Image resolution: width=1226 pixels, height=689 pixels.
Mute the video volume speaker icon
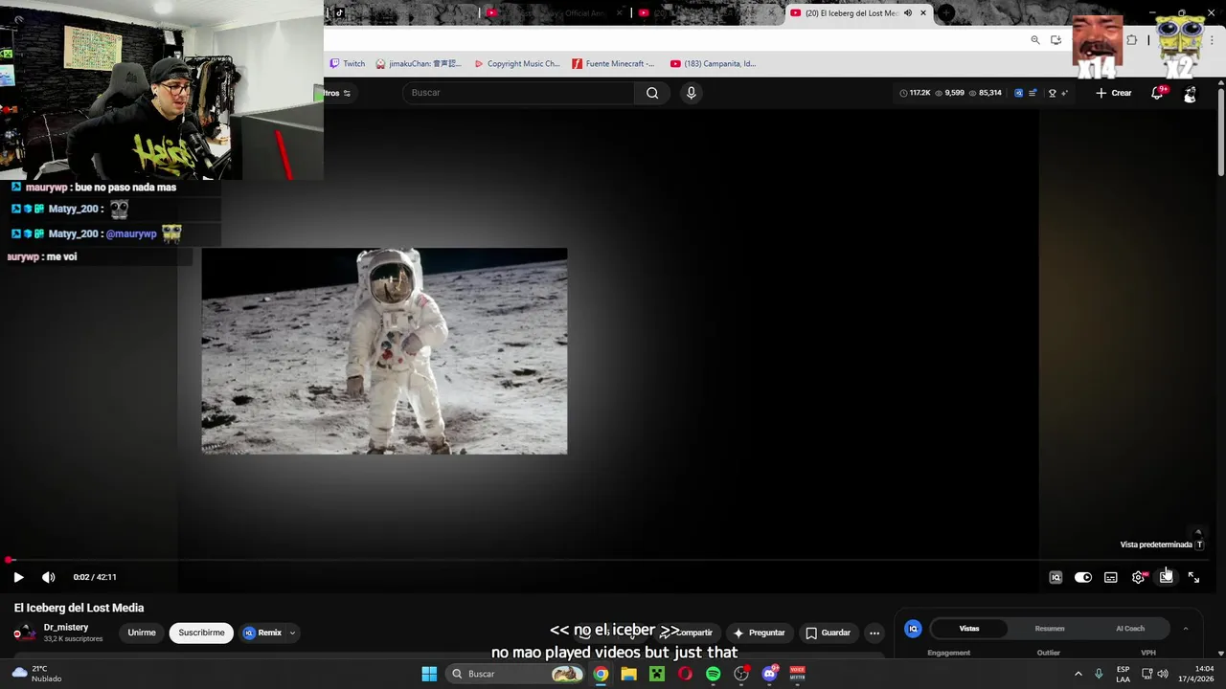tap(48, 577)
